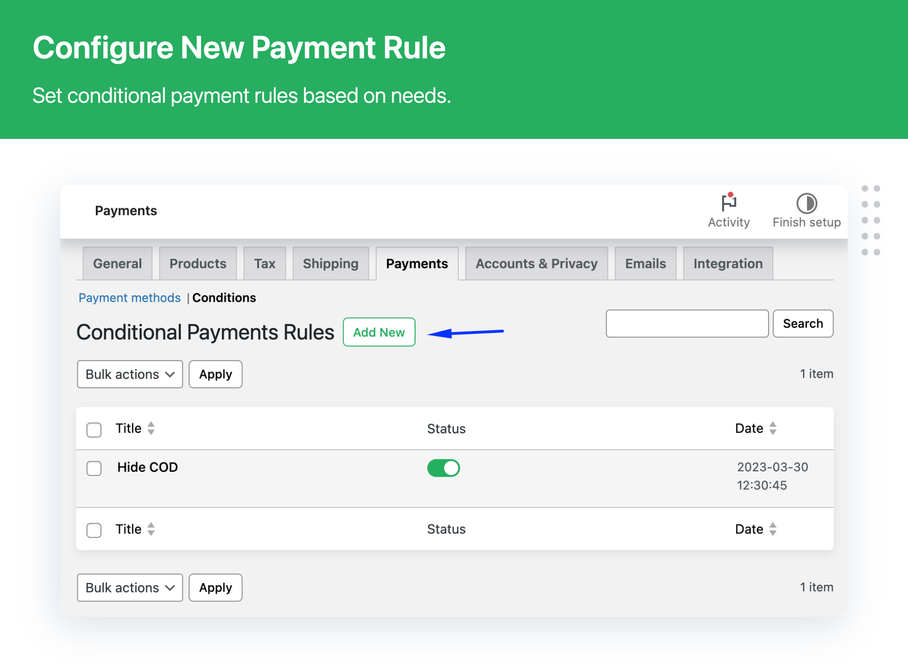Sort by Title using header sort arrows

151,428
